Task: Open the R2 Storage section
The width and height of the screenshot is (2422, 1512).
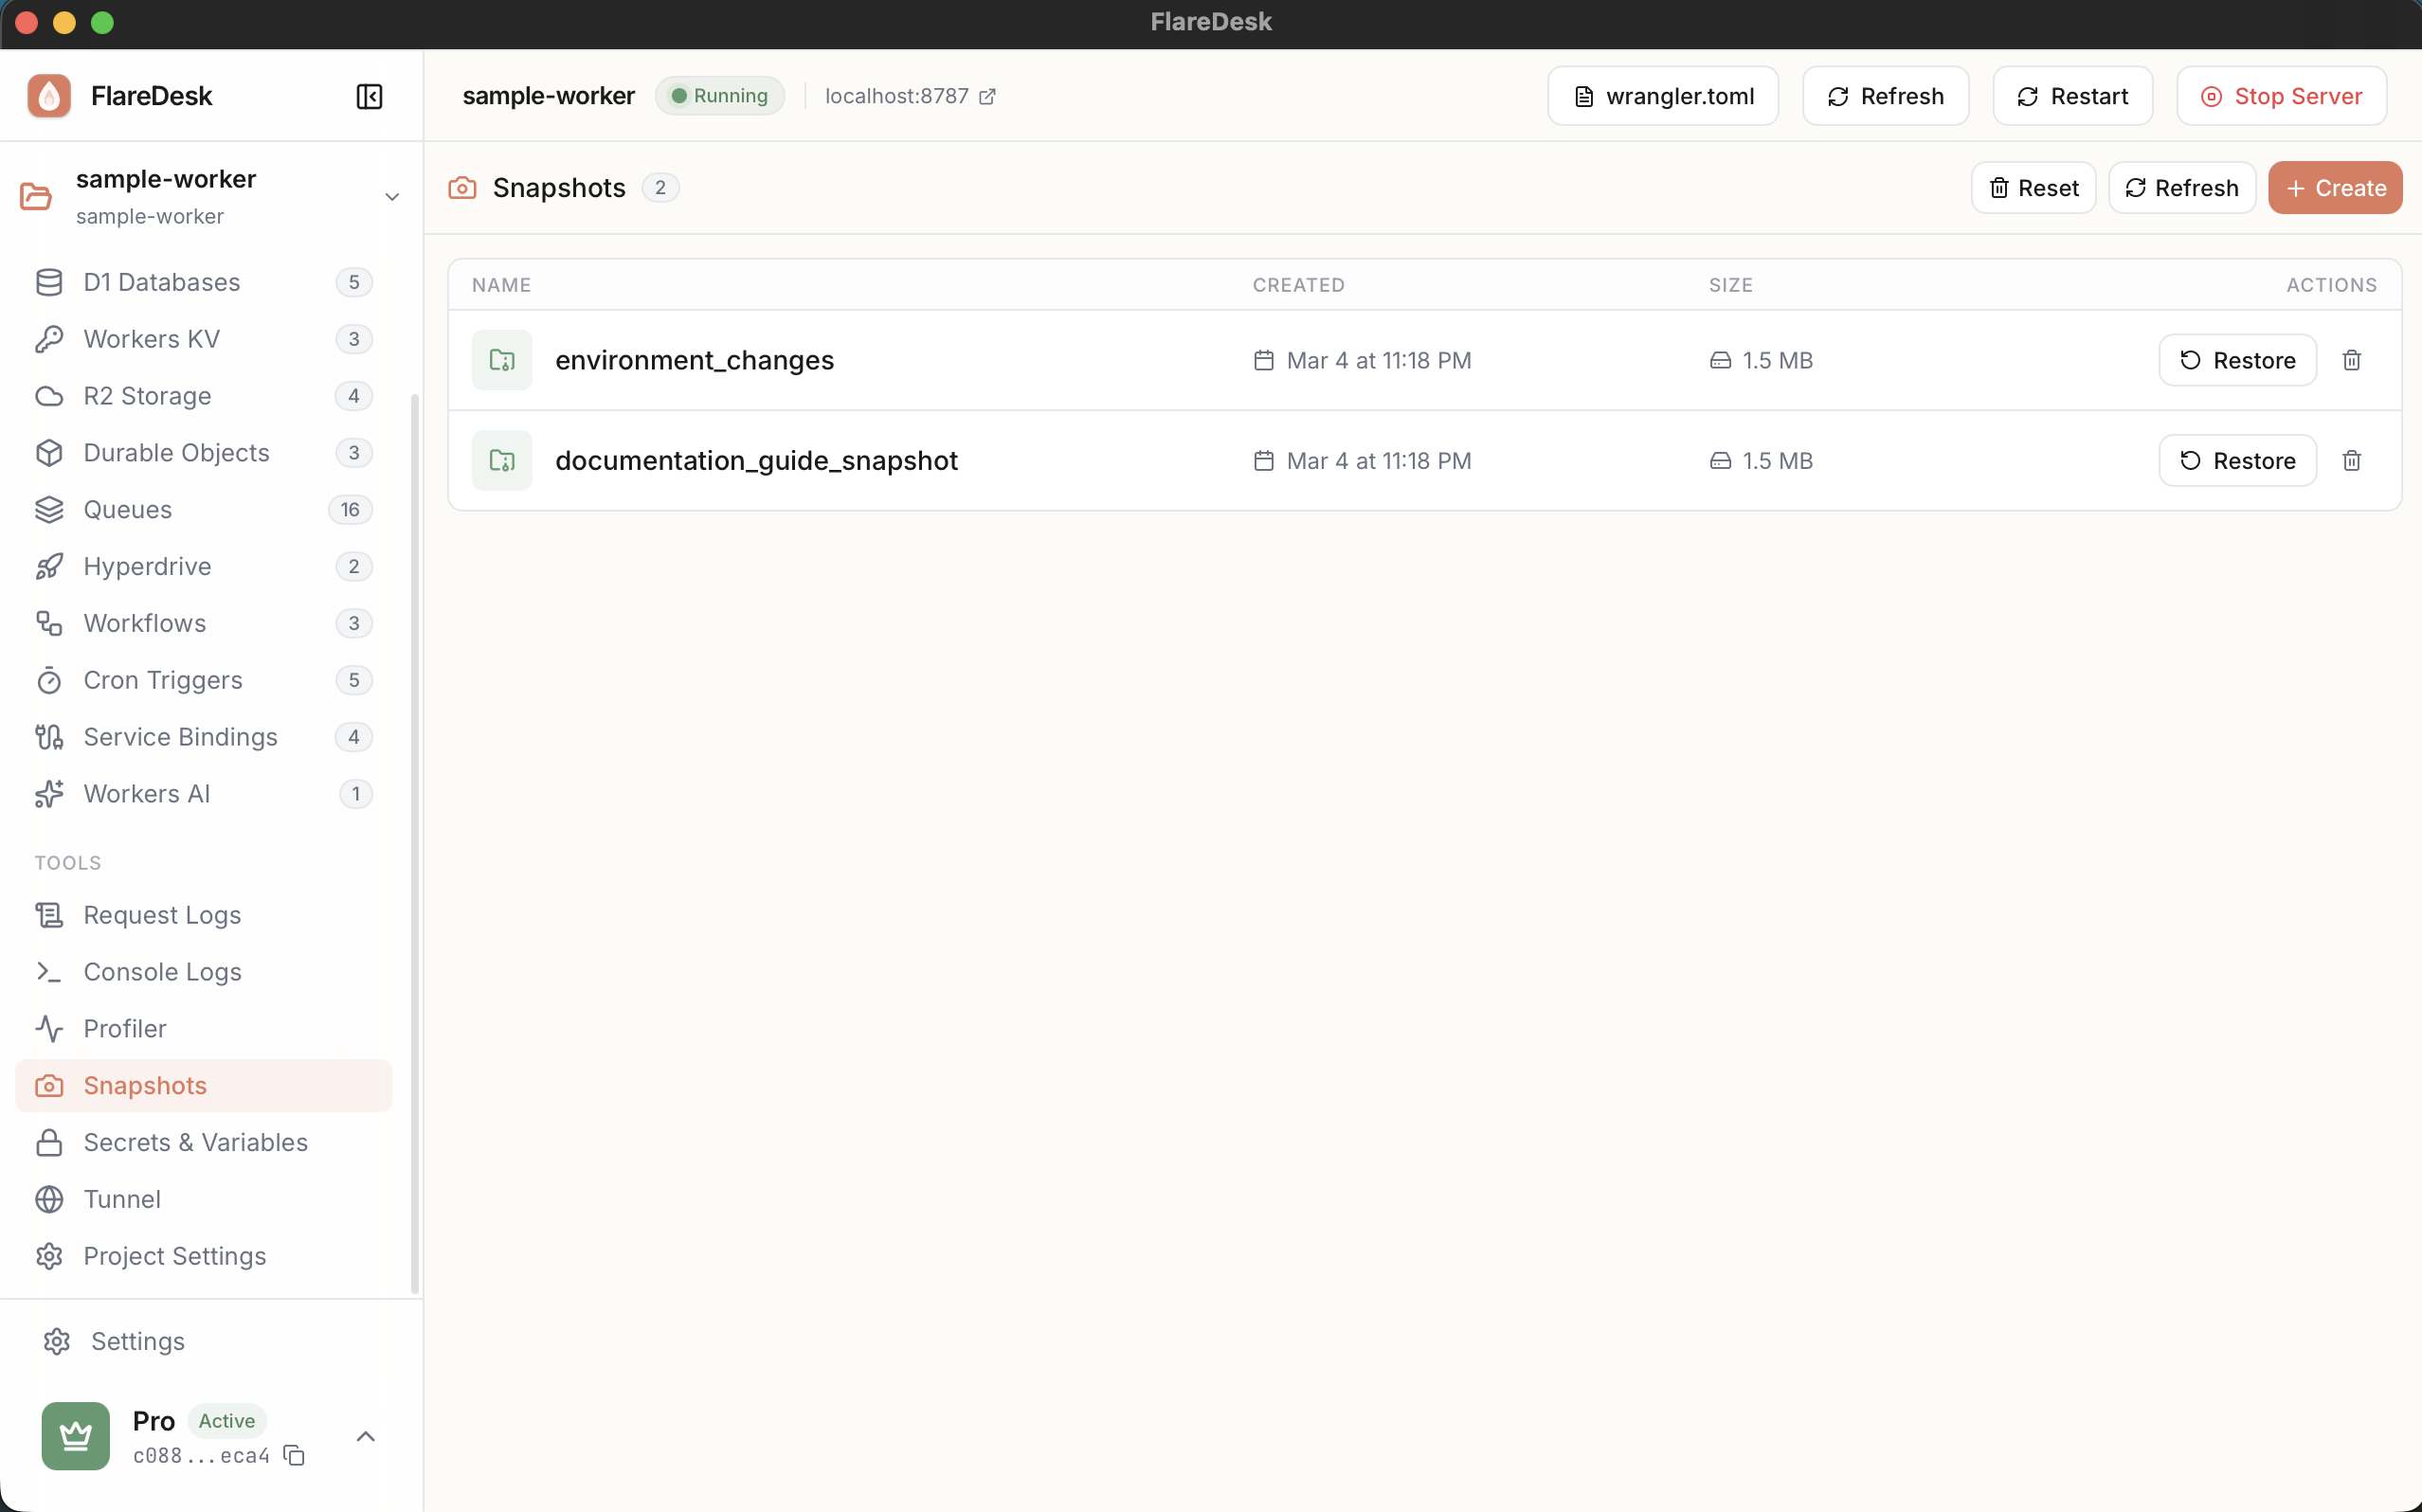Action: [147, 396]
